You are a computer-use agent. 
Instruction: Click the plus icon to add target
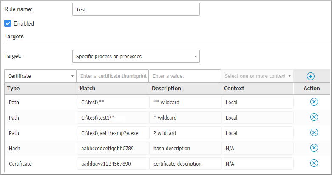click(x=310, y=76)
